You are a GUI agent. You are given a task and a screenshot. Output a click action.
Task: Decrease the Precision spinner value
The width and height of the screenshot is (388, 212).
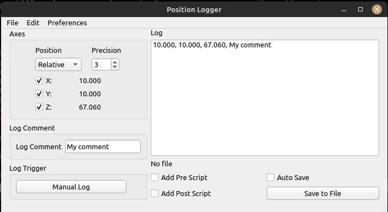pos(115,67)
